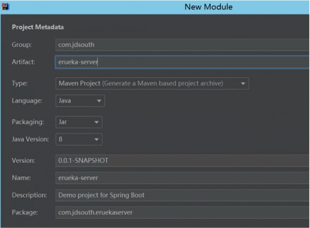Click the IntelliJ IDEA icon in title bar
The width and height of the screenshot is (310, 228).
point(6,7)
